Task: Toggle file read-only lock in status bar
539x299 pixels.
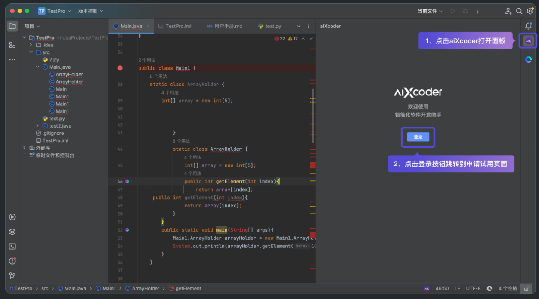Action: click(526, 288)
